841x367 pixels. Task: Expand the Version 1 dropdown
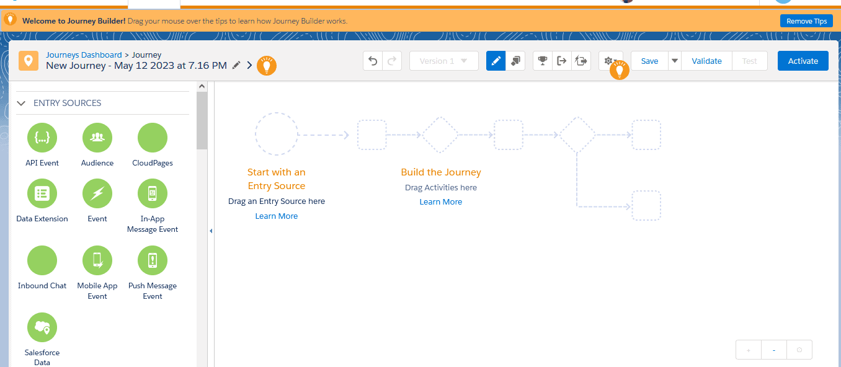click(443, 60)
